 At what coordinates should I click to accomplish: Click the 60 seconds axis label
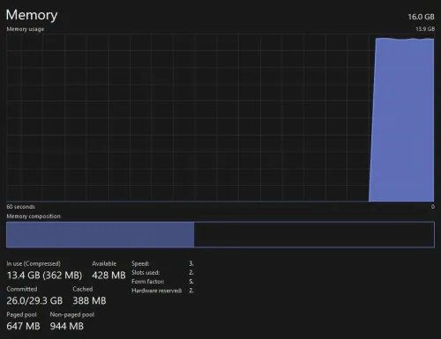(x=20, y=207)
